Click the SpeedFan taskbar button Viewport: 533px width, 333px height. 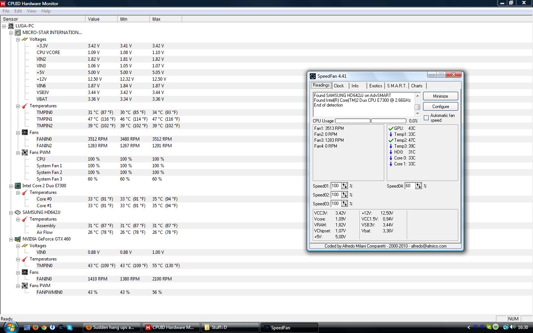point(289,327)
